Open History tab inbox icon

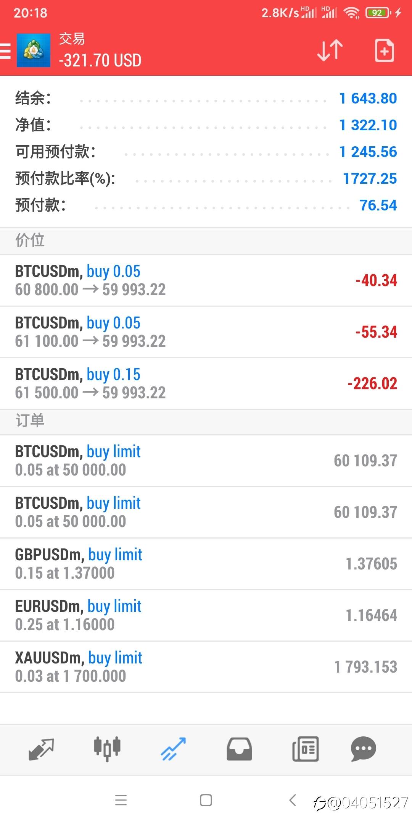[239, 749]
